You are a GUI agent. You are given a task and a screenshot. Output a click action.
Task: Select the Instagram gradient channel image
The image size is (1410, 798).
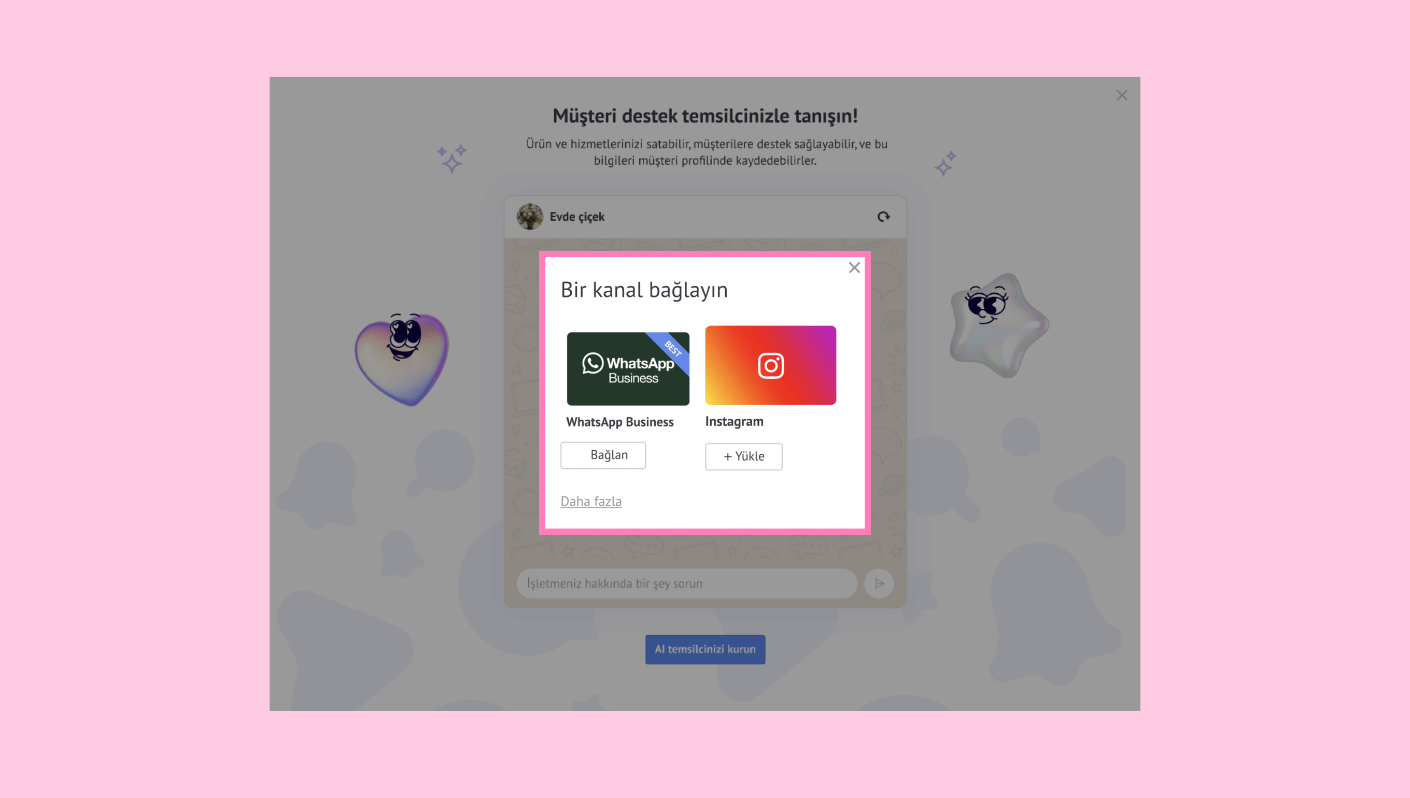(770, 365)
